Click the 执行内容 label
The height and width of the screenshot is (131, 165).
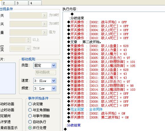point(70,9)
